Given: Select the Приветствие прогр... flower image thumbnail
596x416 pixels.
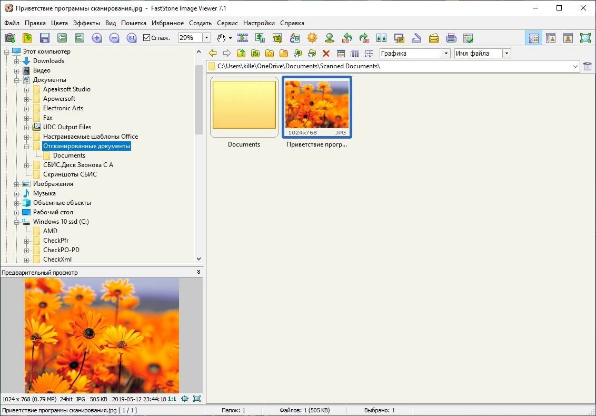Looking at the screenshot, I should tap(316, 107).
